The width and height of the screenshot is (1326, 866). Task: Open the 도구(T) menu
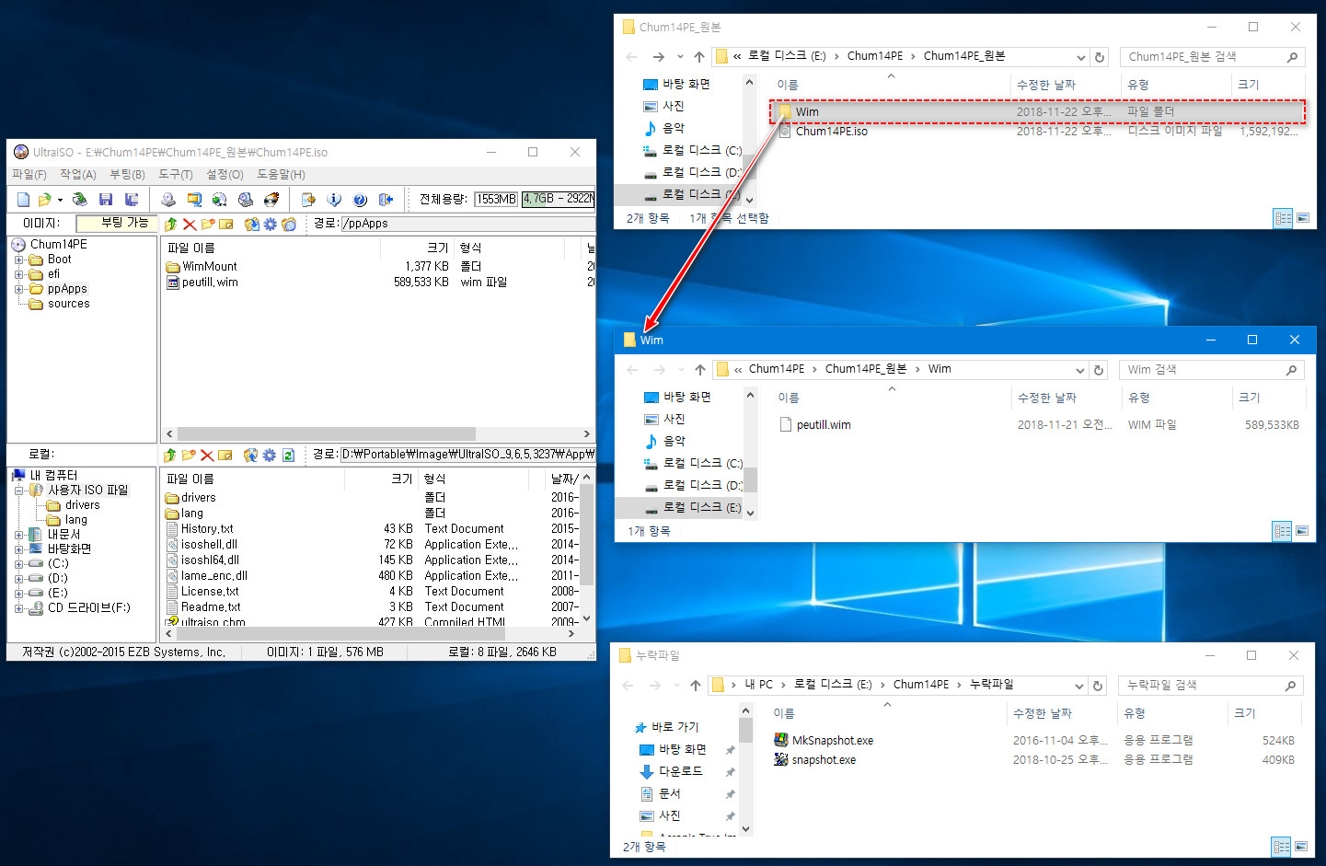coord(175,175)
